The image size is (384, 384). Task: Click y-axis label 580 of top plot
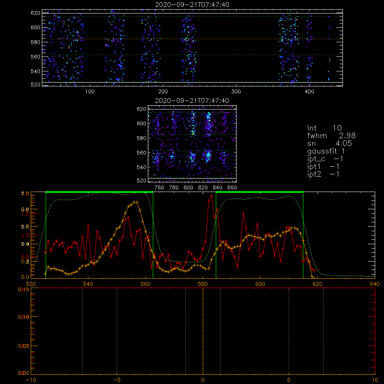pos(35,42)
